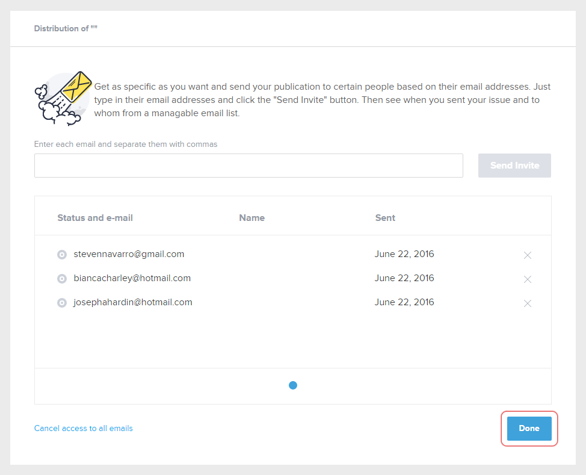Select the blue pagination dot
The height and width of the screenshot is (475, 586).
293,385
